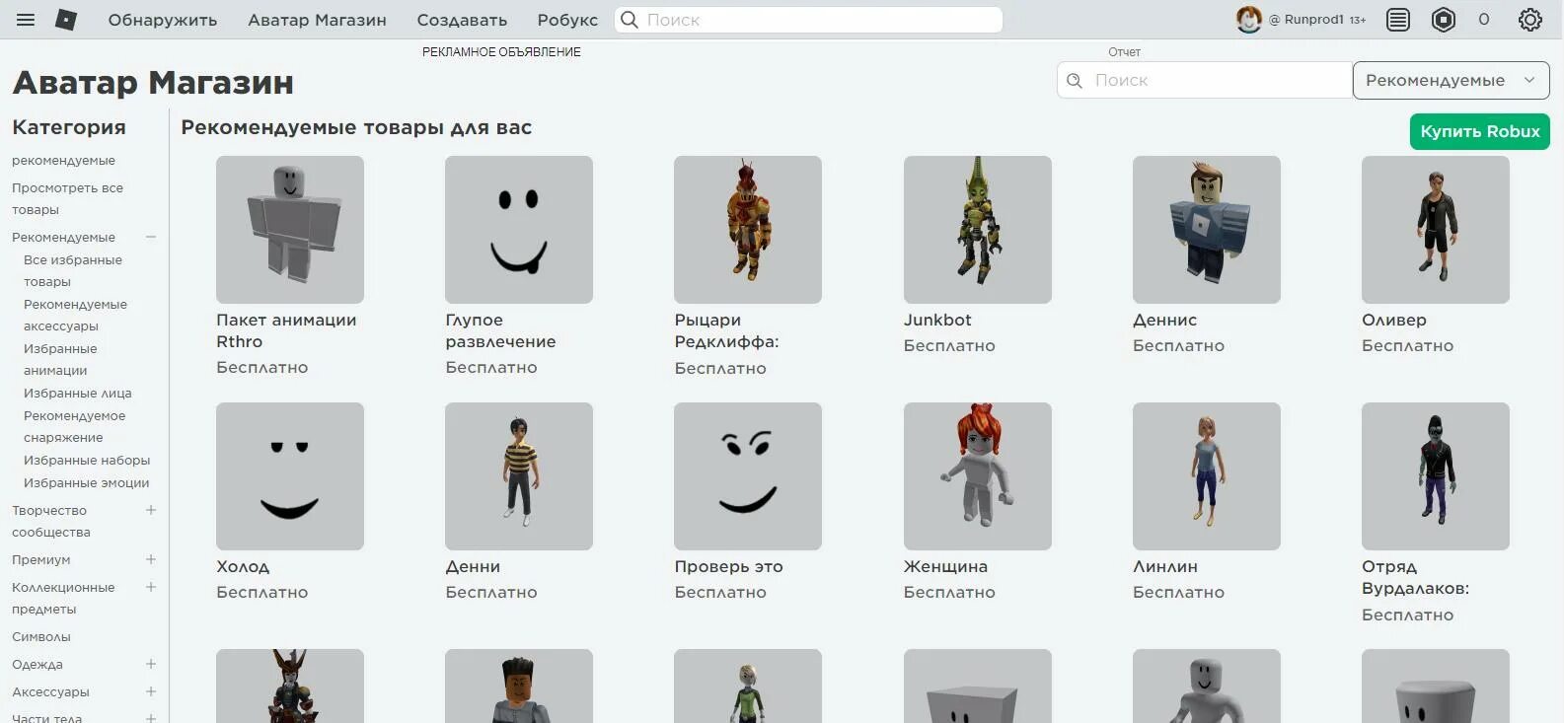Open the Создавать nav item
Screen dimensions: 1564x723
(x=462, y=20)
